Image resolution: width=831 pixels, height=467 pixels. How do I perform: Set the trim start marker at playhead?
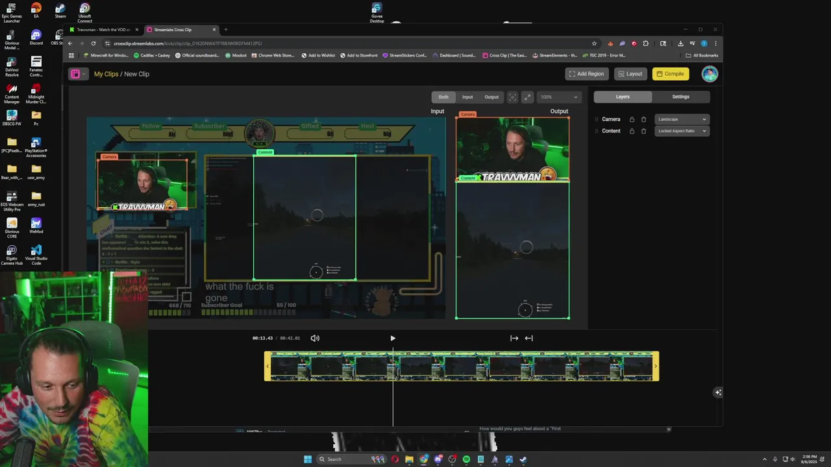[514, 338]
